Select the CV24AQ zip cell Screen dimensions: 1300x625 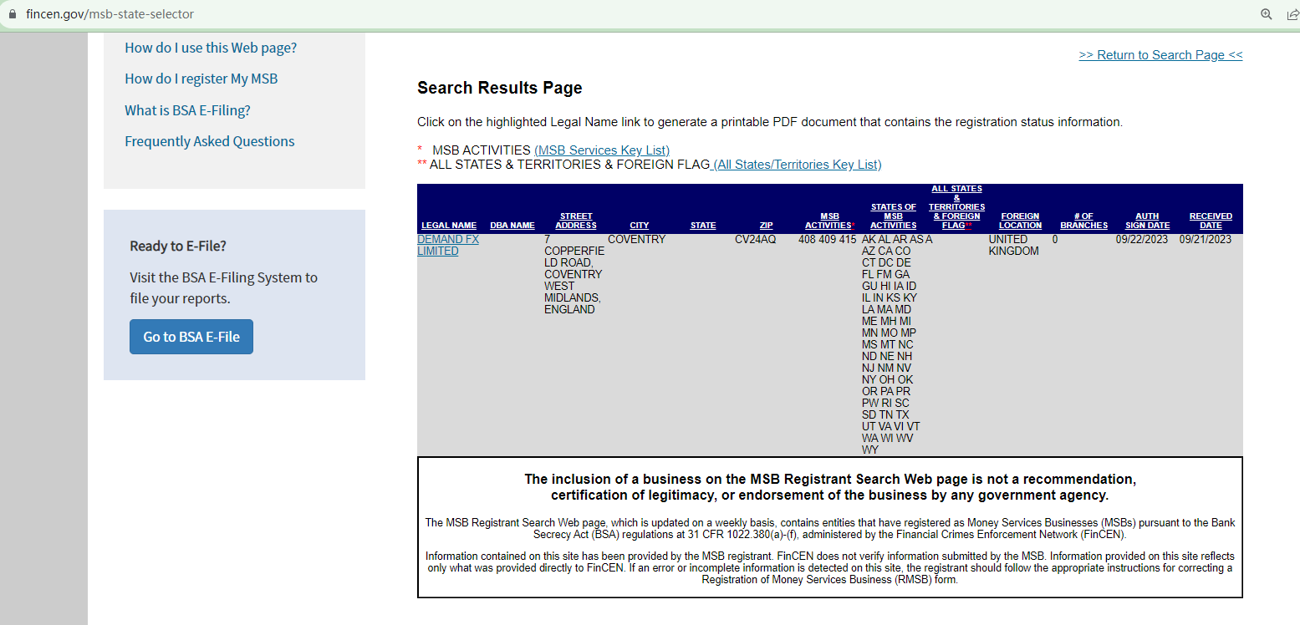pyautogui.click(x=756, y=240)
